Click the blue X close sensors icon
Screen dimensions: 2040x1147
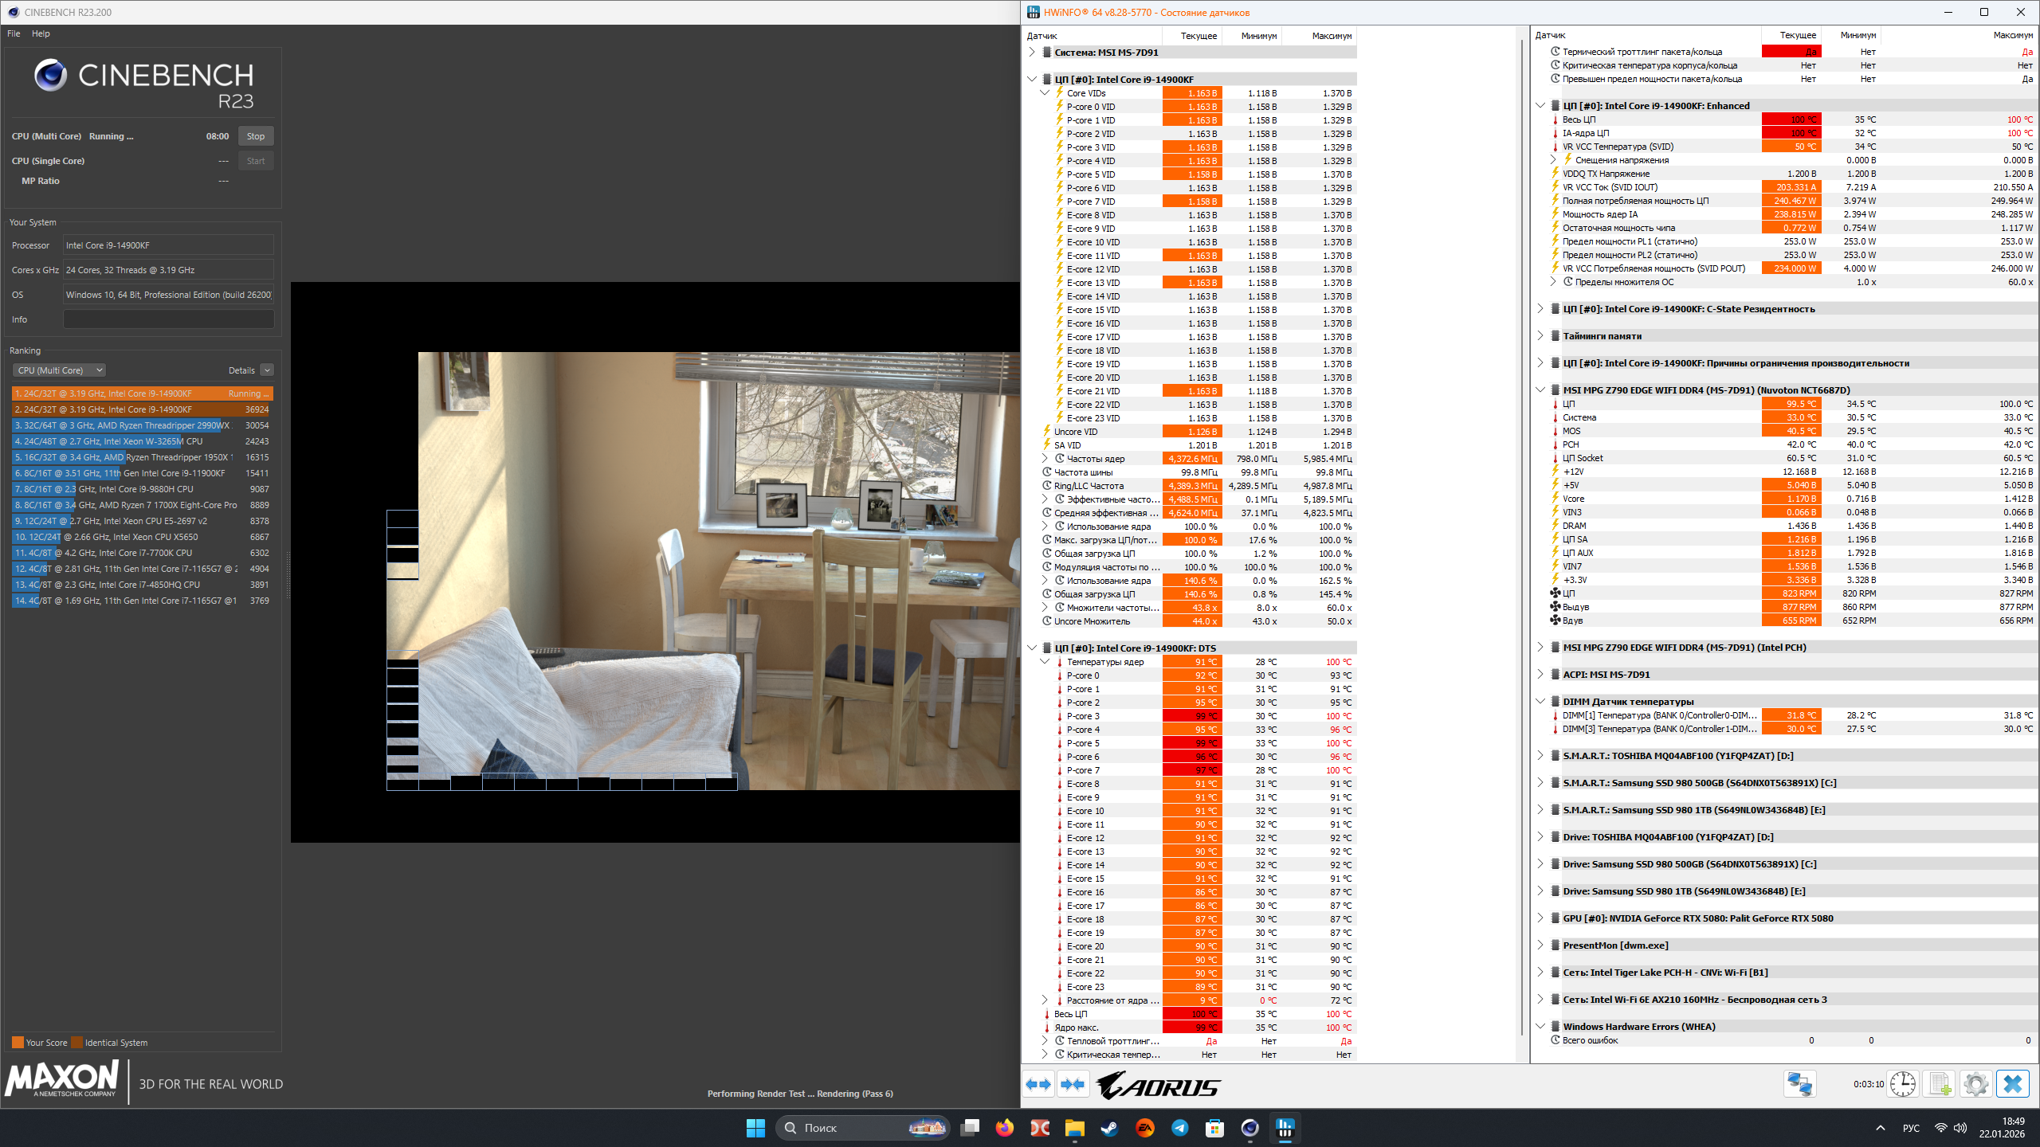pyautogui.click(x=2012, y=1084)
